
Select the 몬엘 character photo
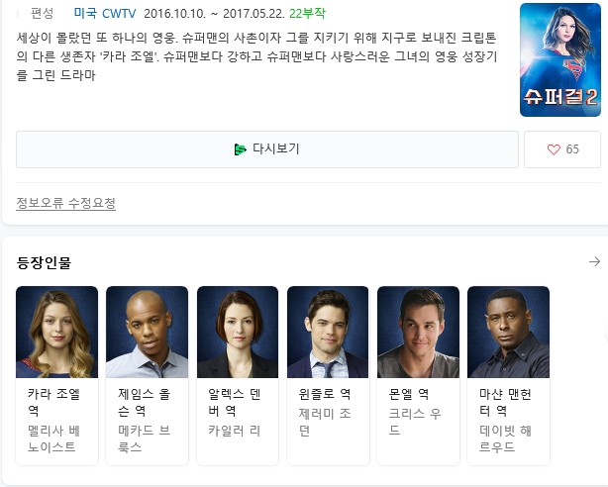(x=418, y=332)
